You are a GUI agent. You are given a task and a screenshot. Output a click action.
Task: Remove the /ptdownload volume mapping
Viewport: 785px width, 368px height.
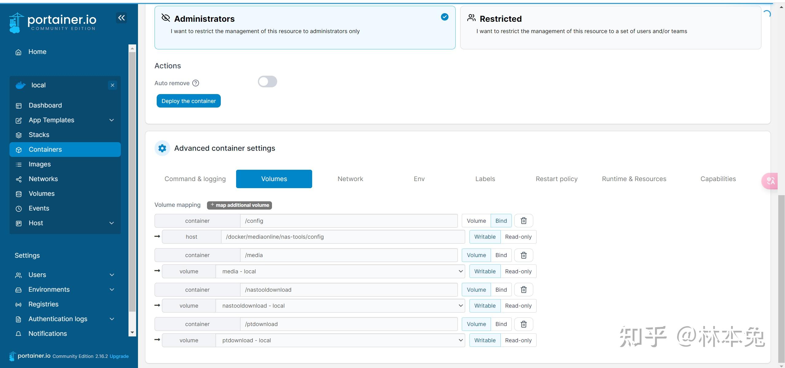pos(523,324)
